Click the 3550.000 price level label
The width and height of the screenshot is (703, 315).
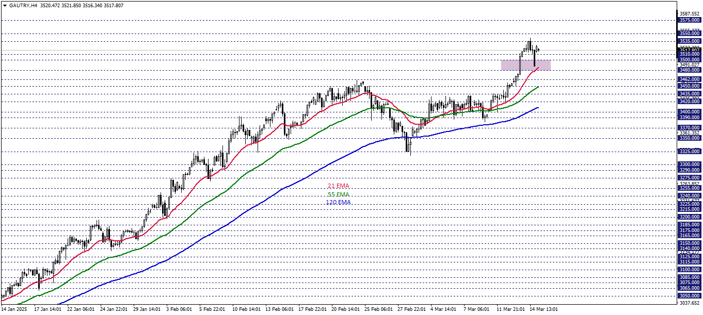tap(690, 33)
